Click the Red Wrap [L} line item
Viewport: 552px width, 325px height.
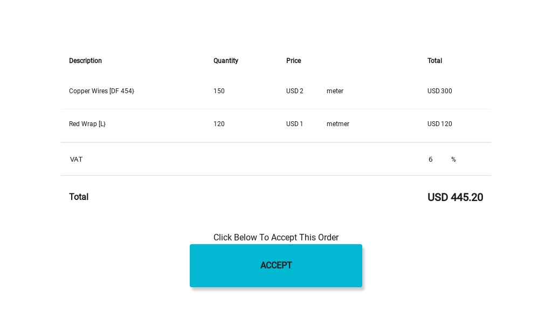pyautogui.click(x=87, y=124)
